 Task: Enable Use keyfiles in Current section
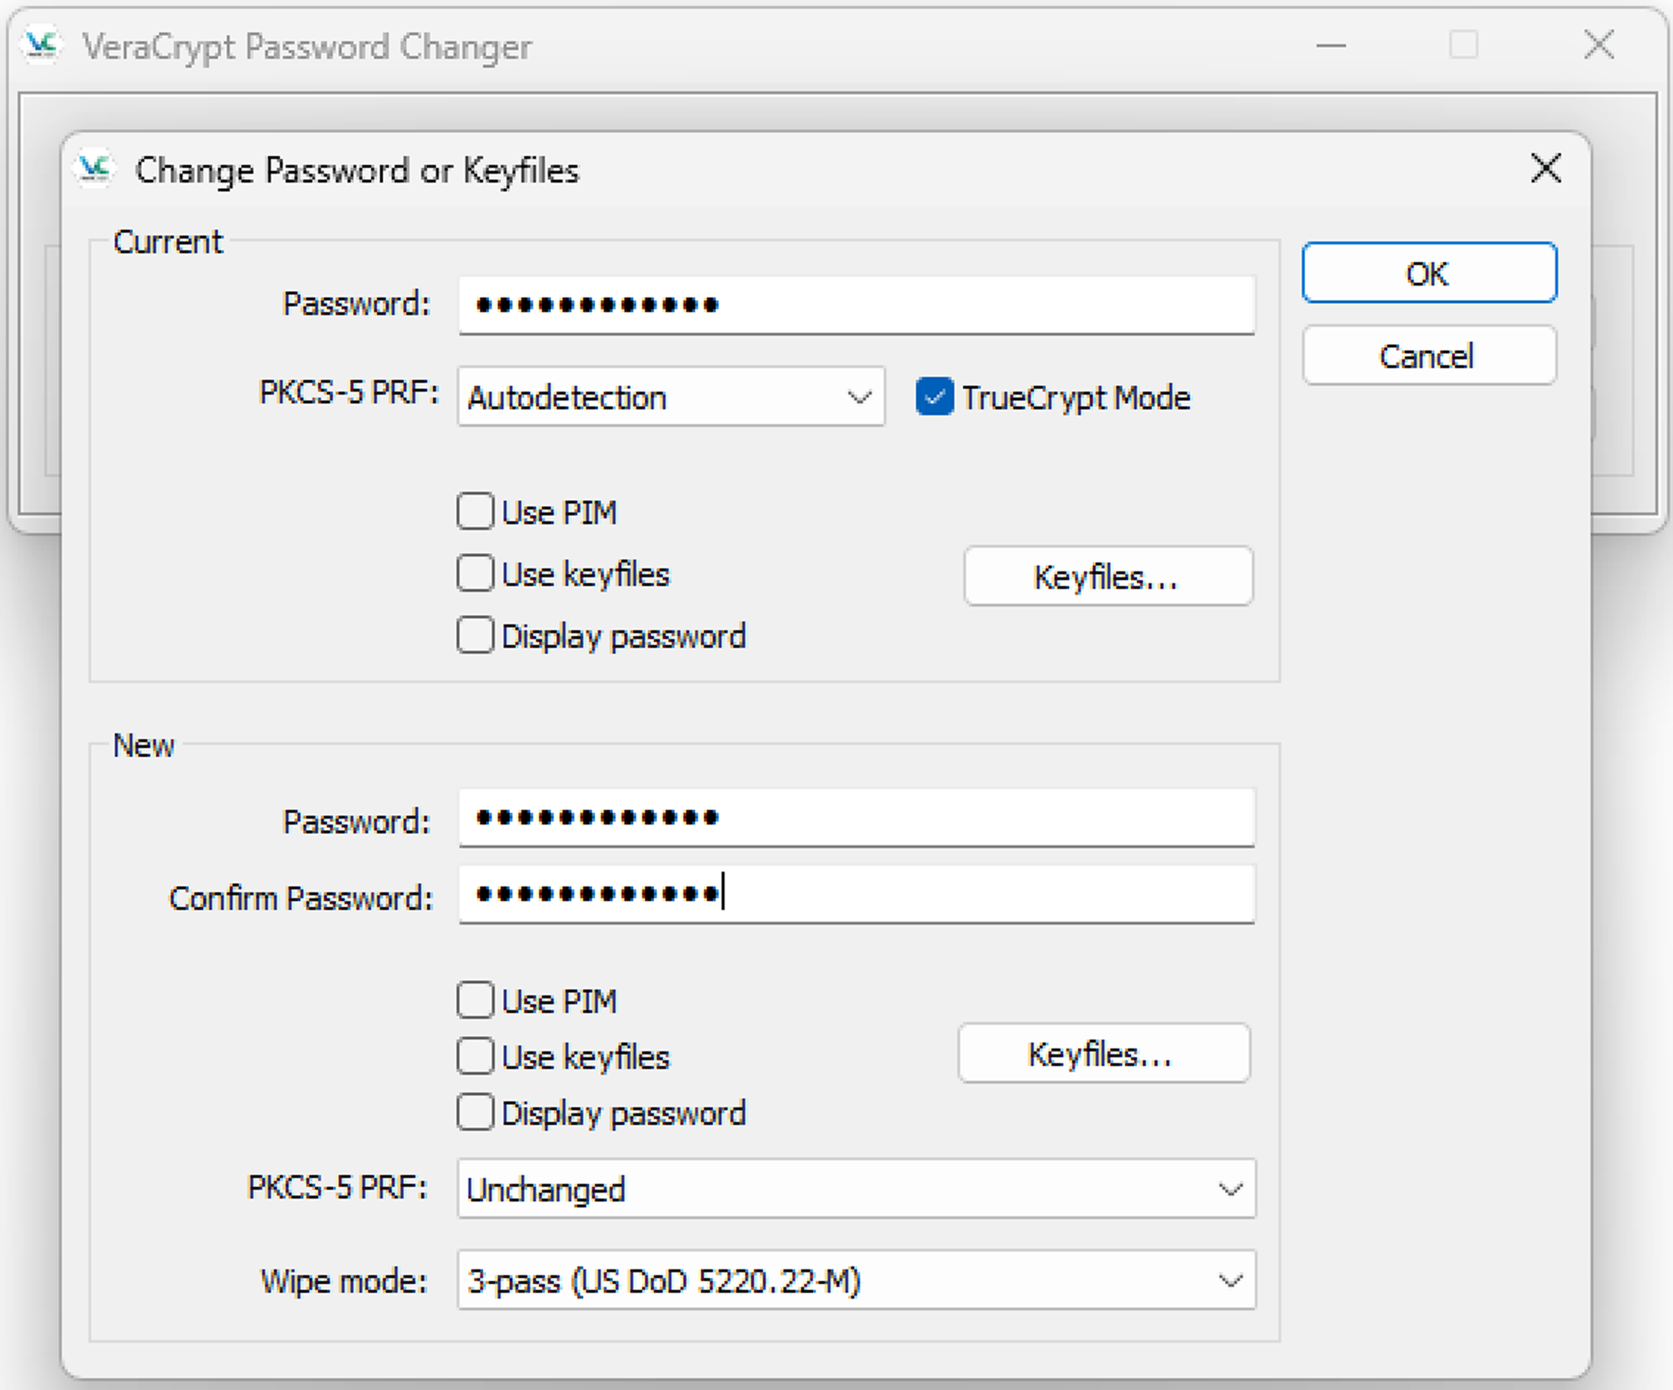point(476,574)
